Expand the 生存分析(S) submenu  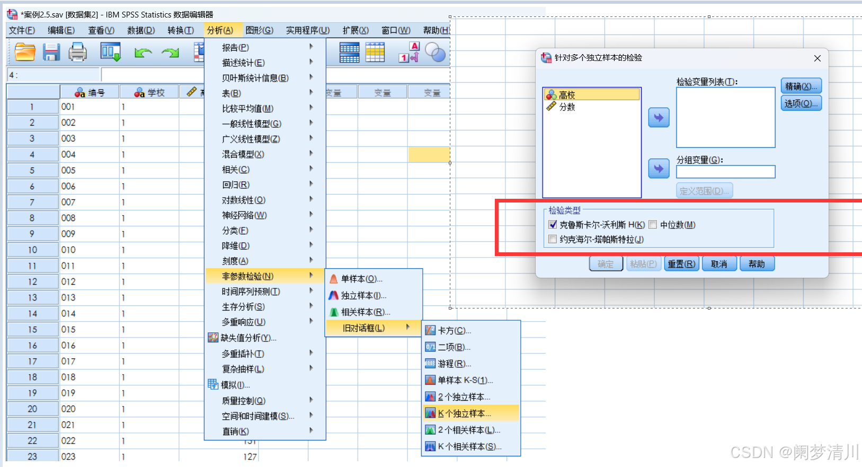265,306
